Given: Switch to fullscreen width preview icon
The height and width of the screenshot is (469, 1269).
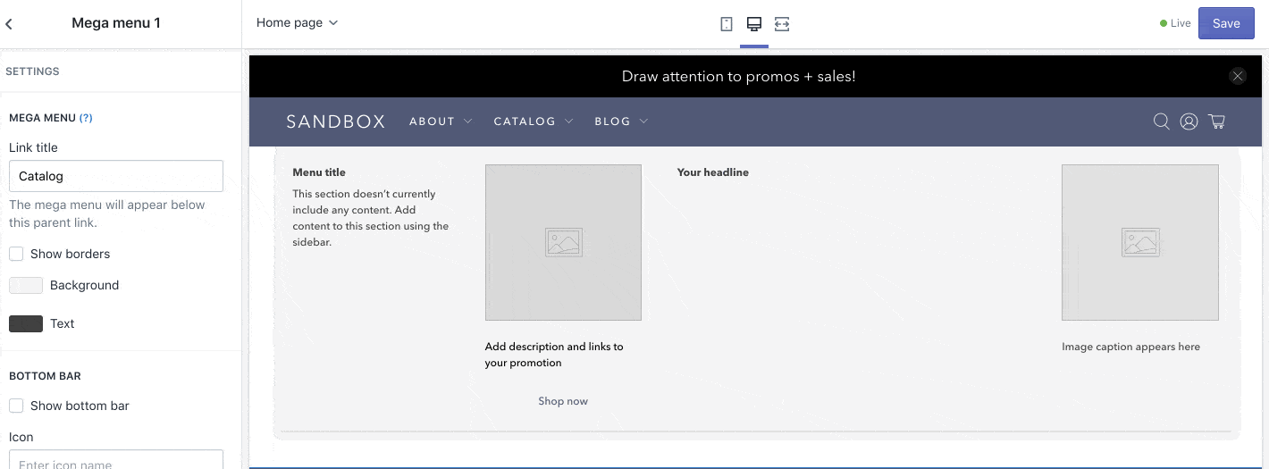Looking at the screenshot, I should [x=782, y=24].
